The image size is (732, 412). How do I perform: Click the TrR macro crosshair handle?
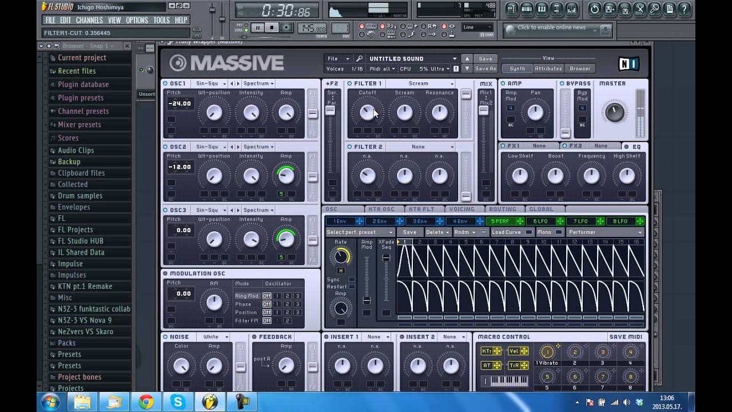(524, 365)
